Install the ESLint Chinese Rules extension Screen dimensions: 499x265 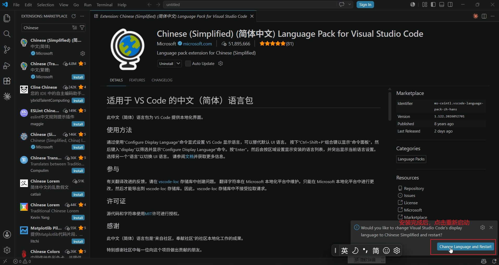(78, 124)
